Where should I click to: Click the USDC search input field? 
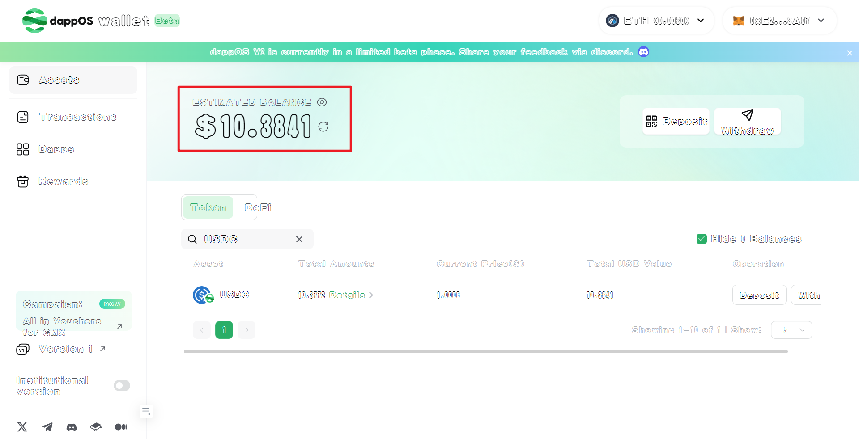click(247, 239)
